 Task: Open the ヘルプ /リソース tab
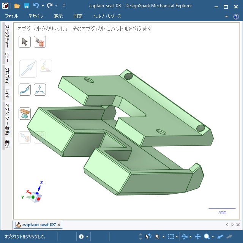click(107, 16)
